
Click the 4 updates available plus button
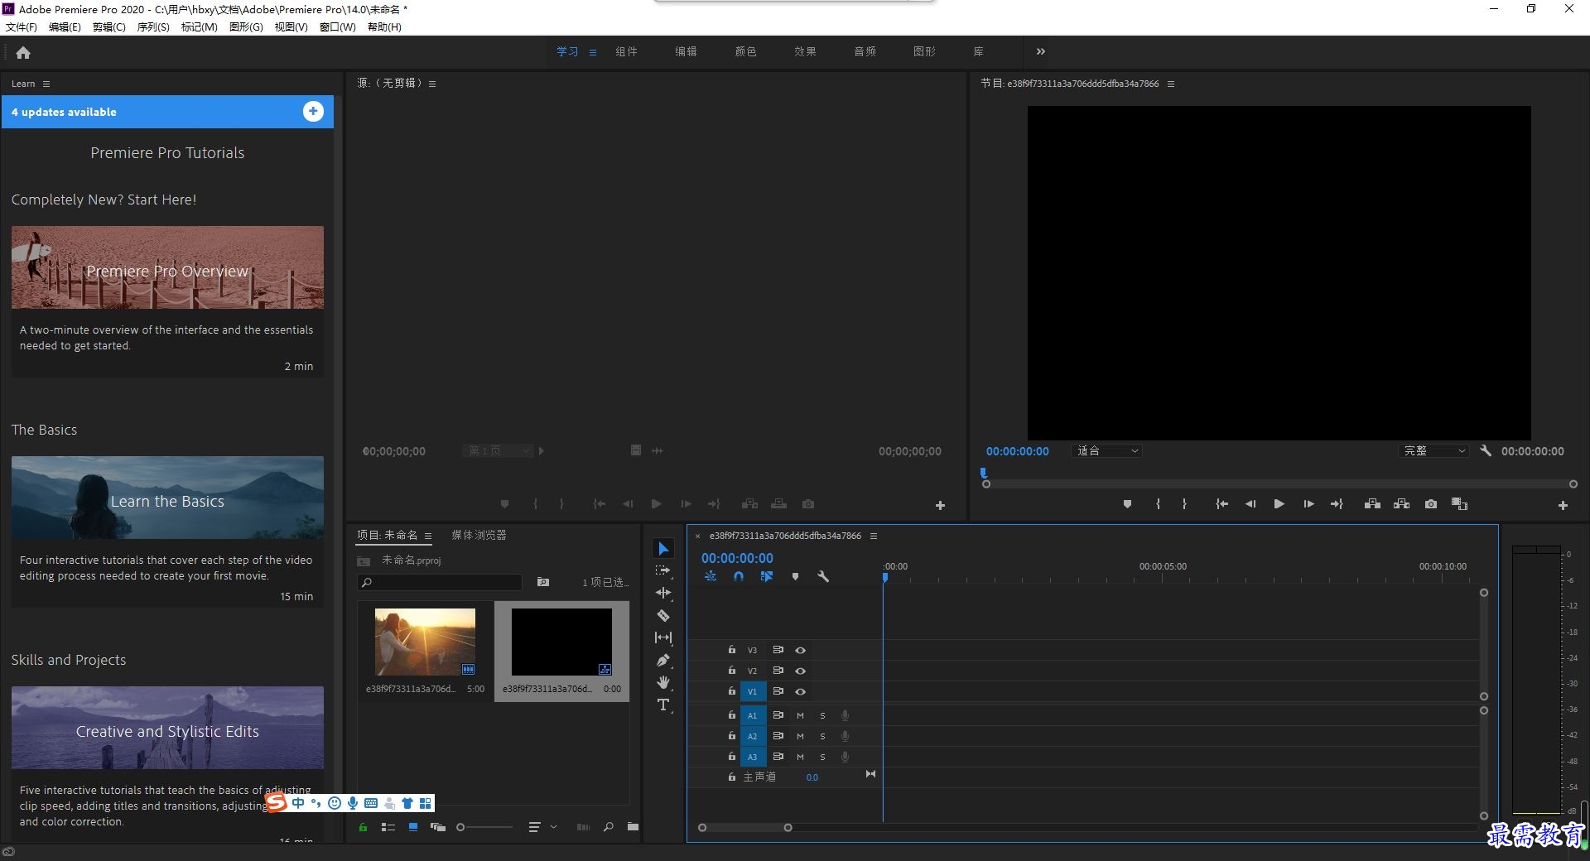[313, 111]
